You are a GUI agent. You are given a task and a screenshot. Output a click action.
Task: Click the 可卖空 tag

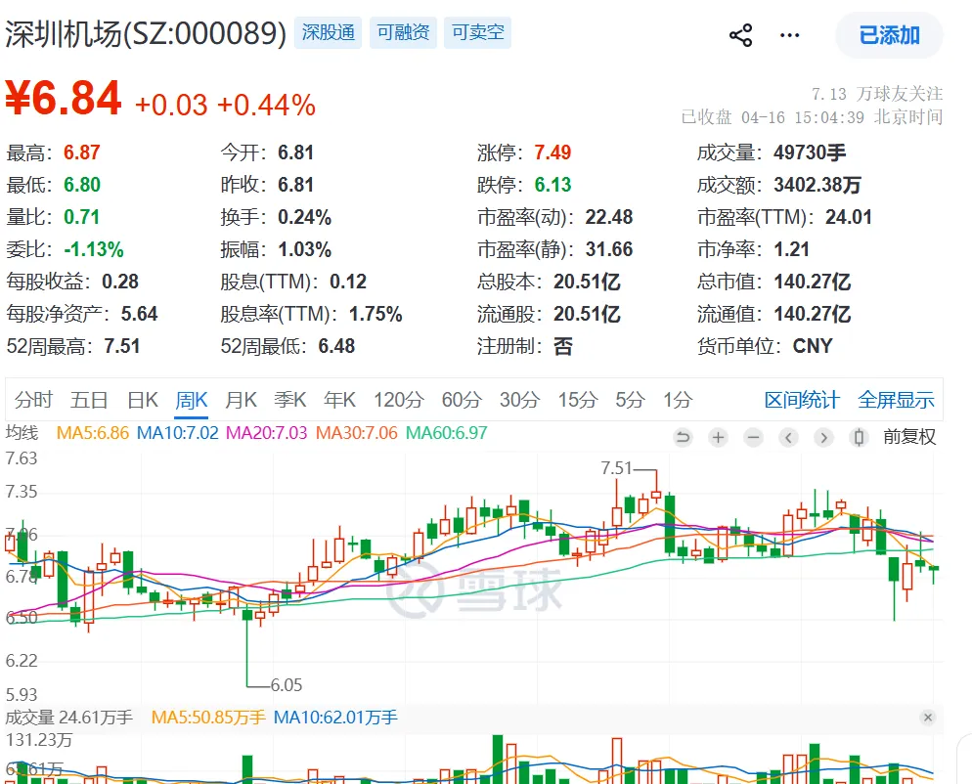477,32
